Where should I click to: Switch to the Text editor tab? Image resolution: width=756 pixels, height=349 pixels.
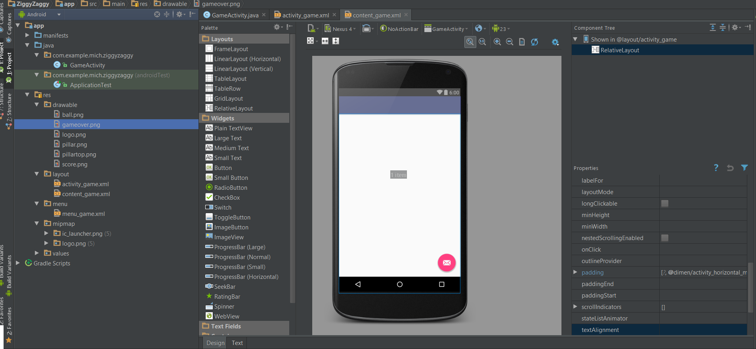[237, 343]
